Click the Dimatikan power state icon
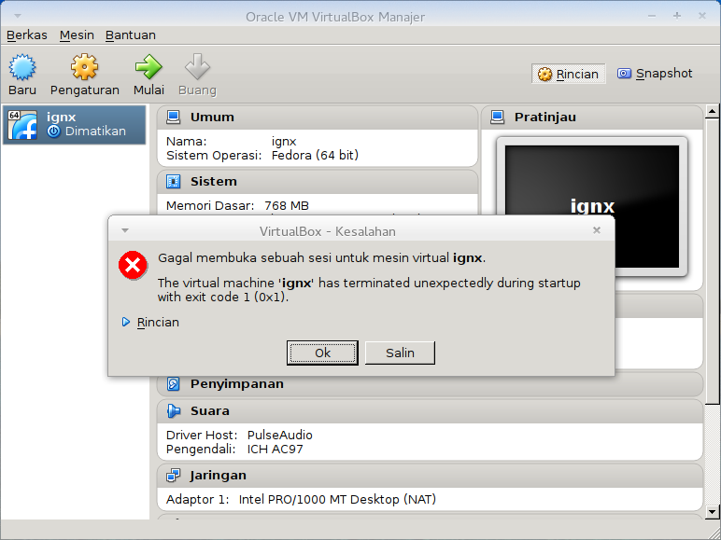 (x=54, y=132)
